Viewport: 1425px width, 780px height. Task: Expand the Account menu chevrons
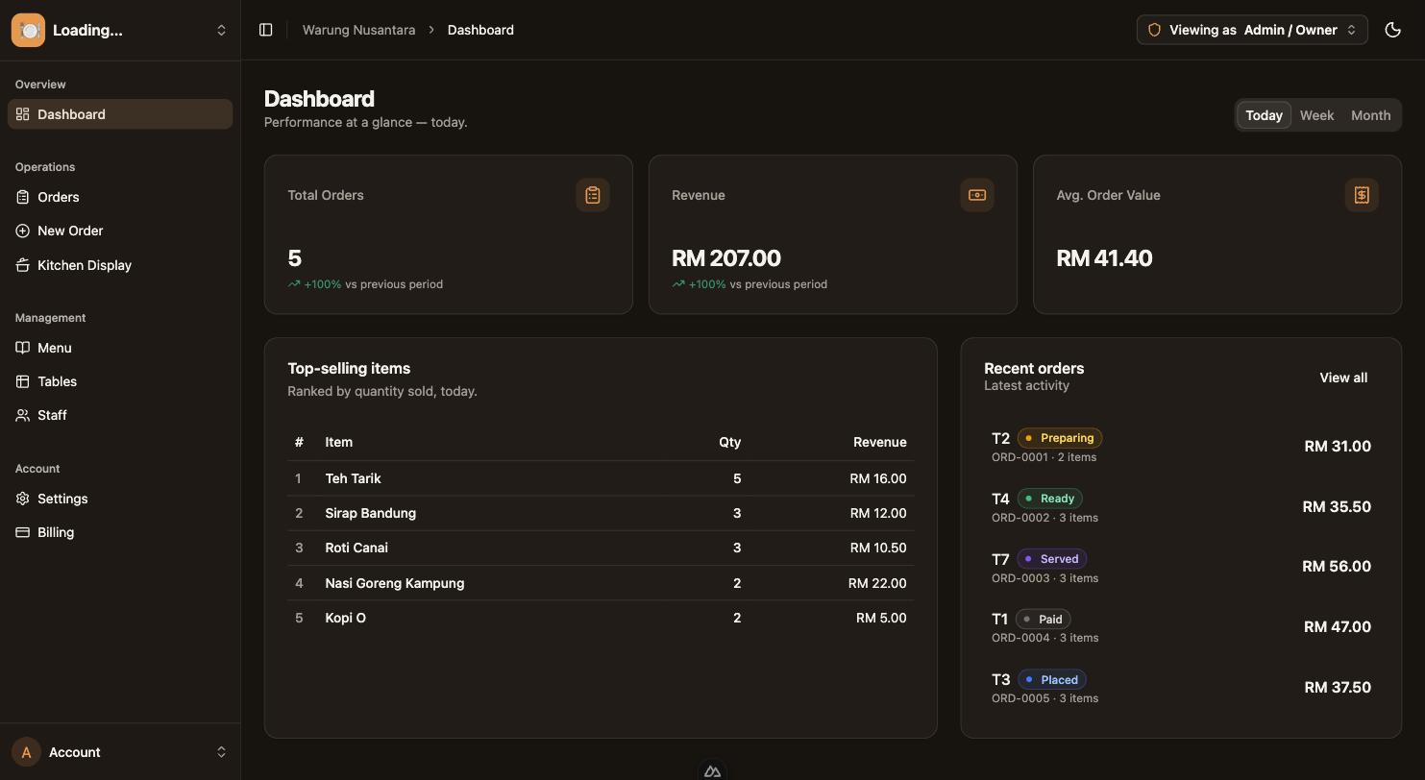point(221,752)
